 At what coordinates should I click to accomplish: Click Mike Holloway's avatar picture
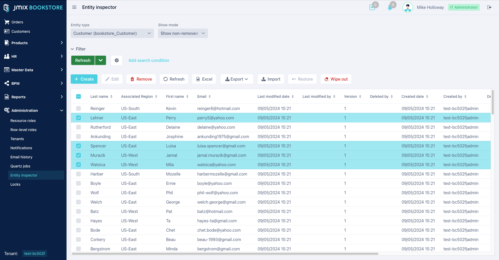408,7
